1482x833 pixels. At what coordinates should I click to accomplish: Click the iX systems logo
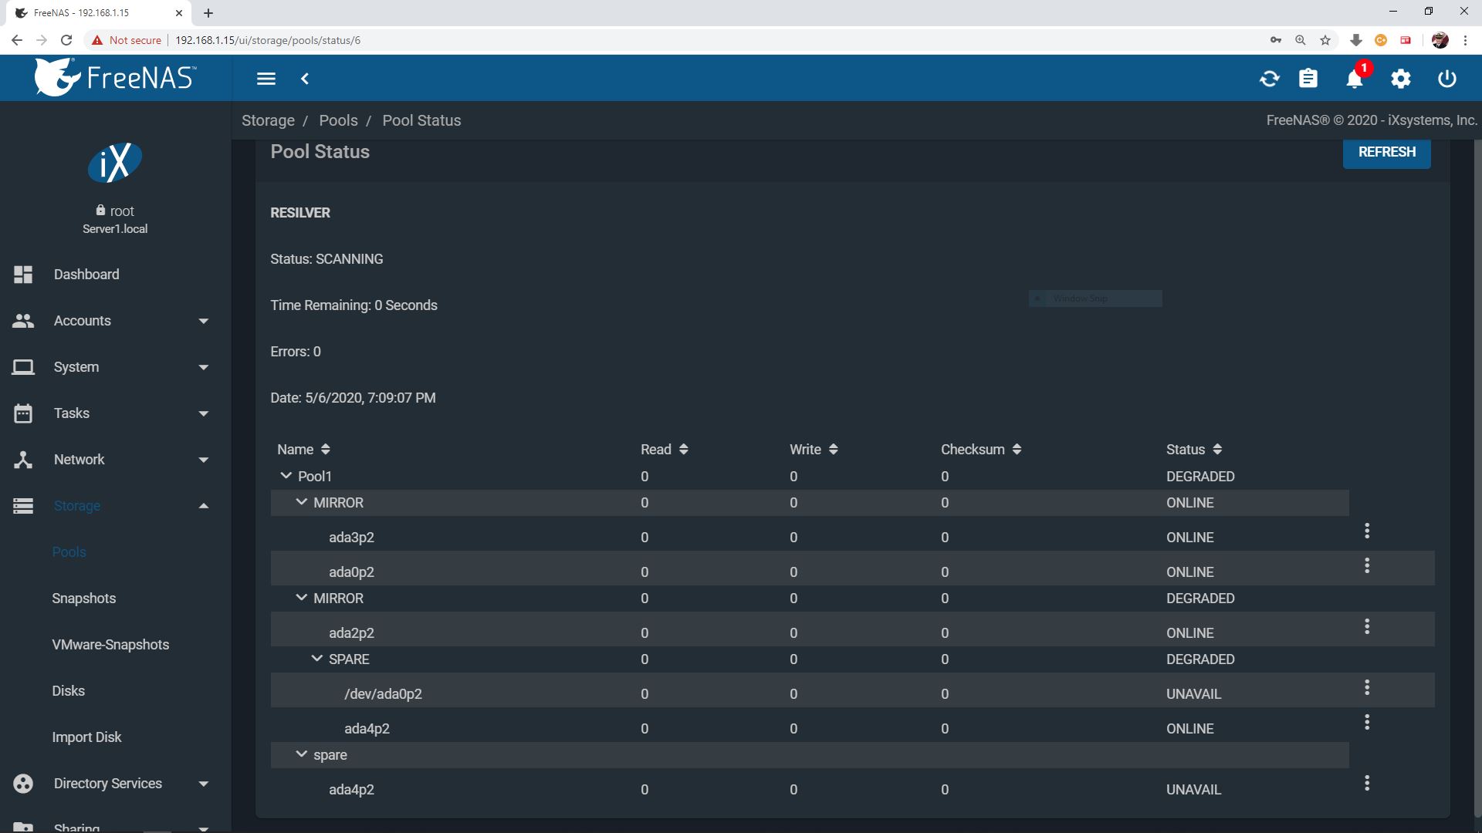coord(115,163)
